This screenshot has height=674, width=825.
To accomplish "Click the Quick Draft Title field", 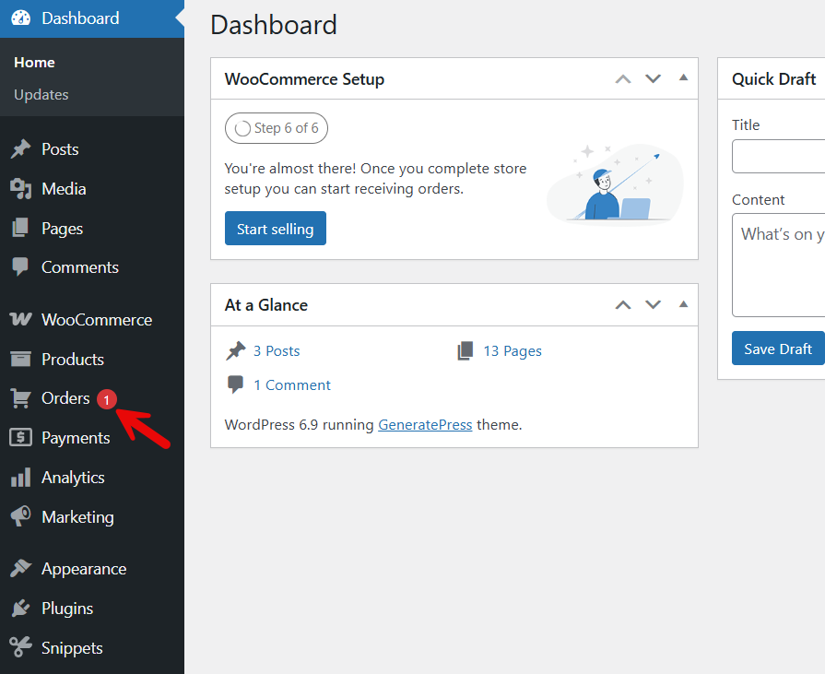I will click(x=779, y=157).
